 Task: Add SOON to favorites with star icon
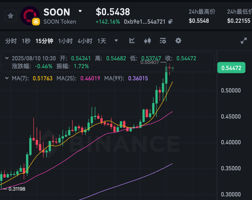coord(11,16)
